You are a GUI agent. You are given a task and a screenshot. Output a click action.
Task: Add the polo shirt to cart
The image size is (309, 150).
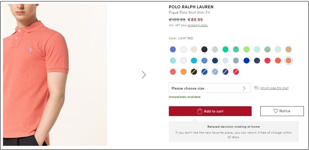tap(210, 111)
